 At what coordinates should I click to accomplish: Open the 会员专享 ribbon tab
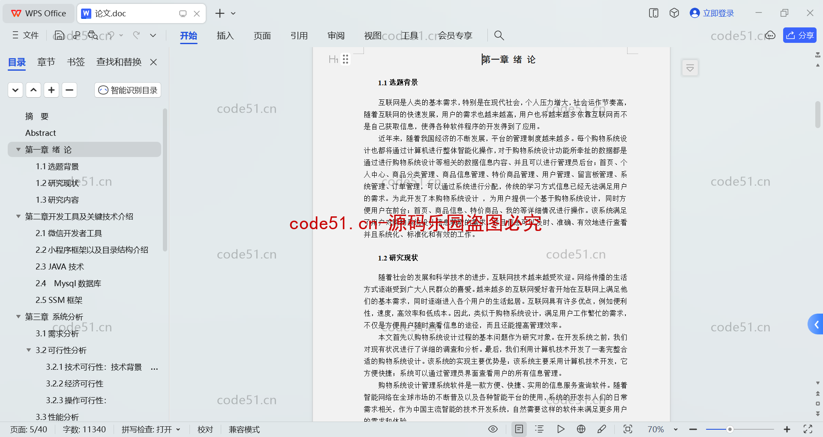coord(455,36)
